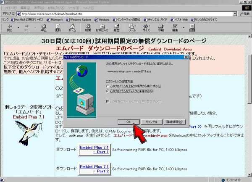Image resolution: width=252 pixels, height=182 pixels.
Task: Click the page icon in the address bar
Action: [19, 14]
